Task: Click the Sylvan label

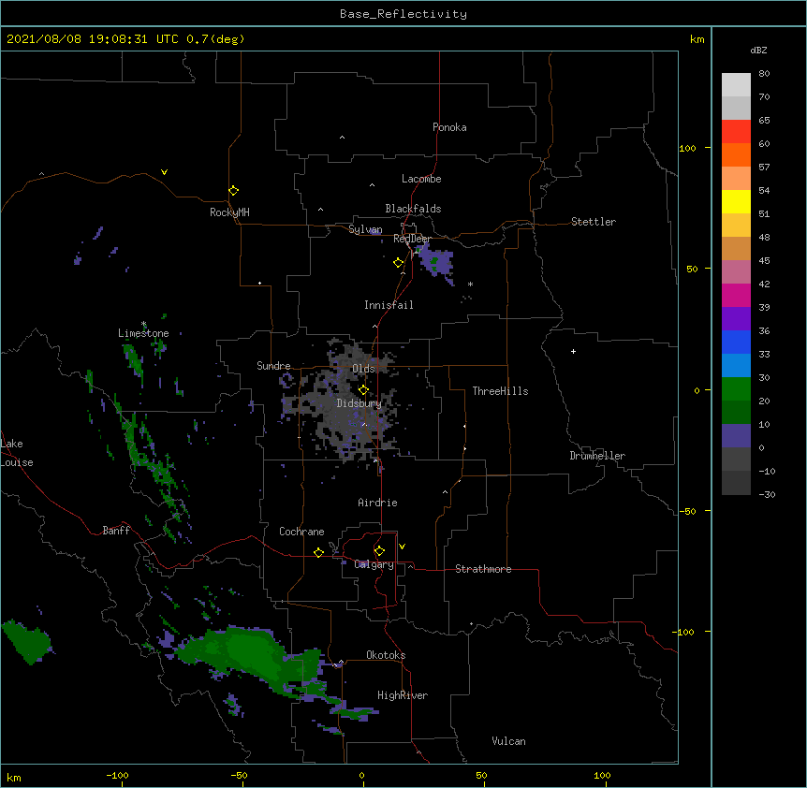Action: tap(365, 229)
